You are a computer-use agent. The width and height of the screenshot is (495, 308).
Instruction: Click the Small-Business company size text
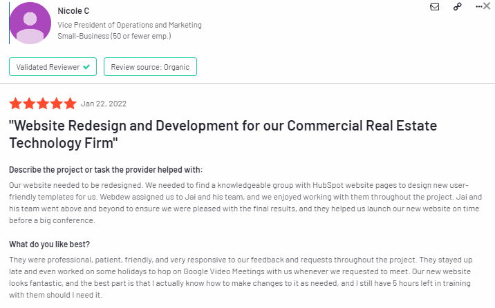(114, 36)
